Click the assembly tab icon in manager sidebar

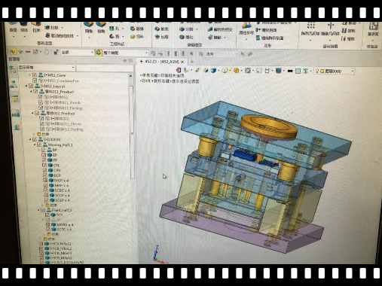(x=14, y=84)
